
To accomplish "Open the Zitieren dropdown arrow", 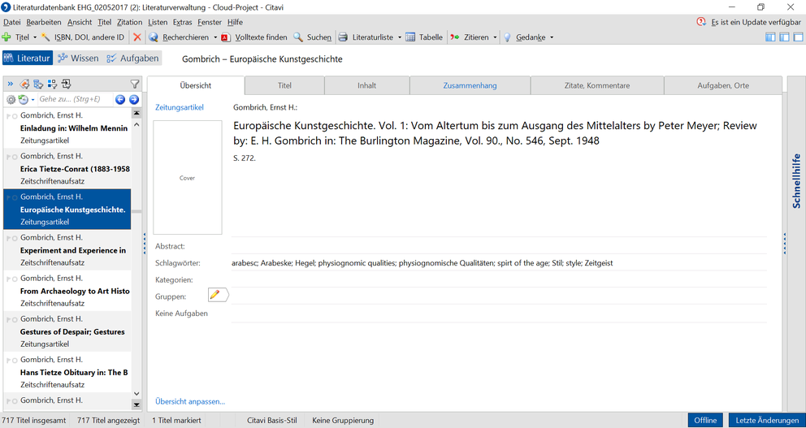I will point(495,37).
